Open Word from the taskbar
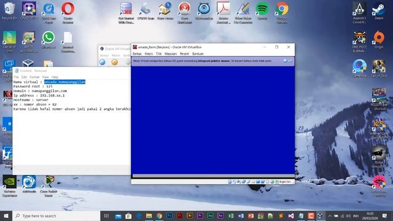The height and width of the screenshot is (221, 393). [241, 215]
